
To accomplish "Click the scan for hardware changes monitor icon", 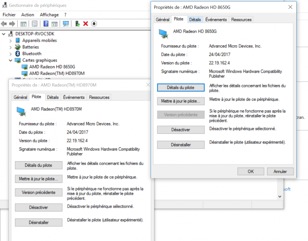I will [66, 24].
